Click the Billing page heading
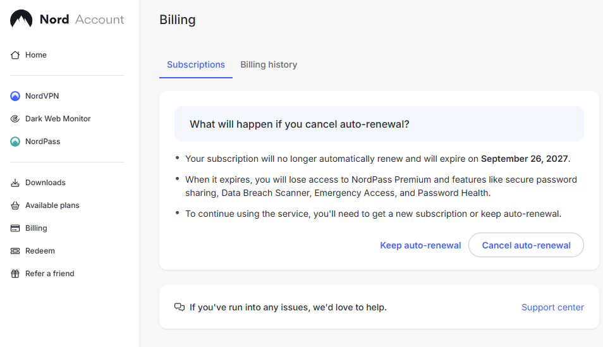The height and width of the screenshot is (347, 603). (177, 20)
